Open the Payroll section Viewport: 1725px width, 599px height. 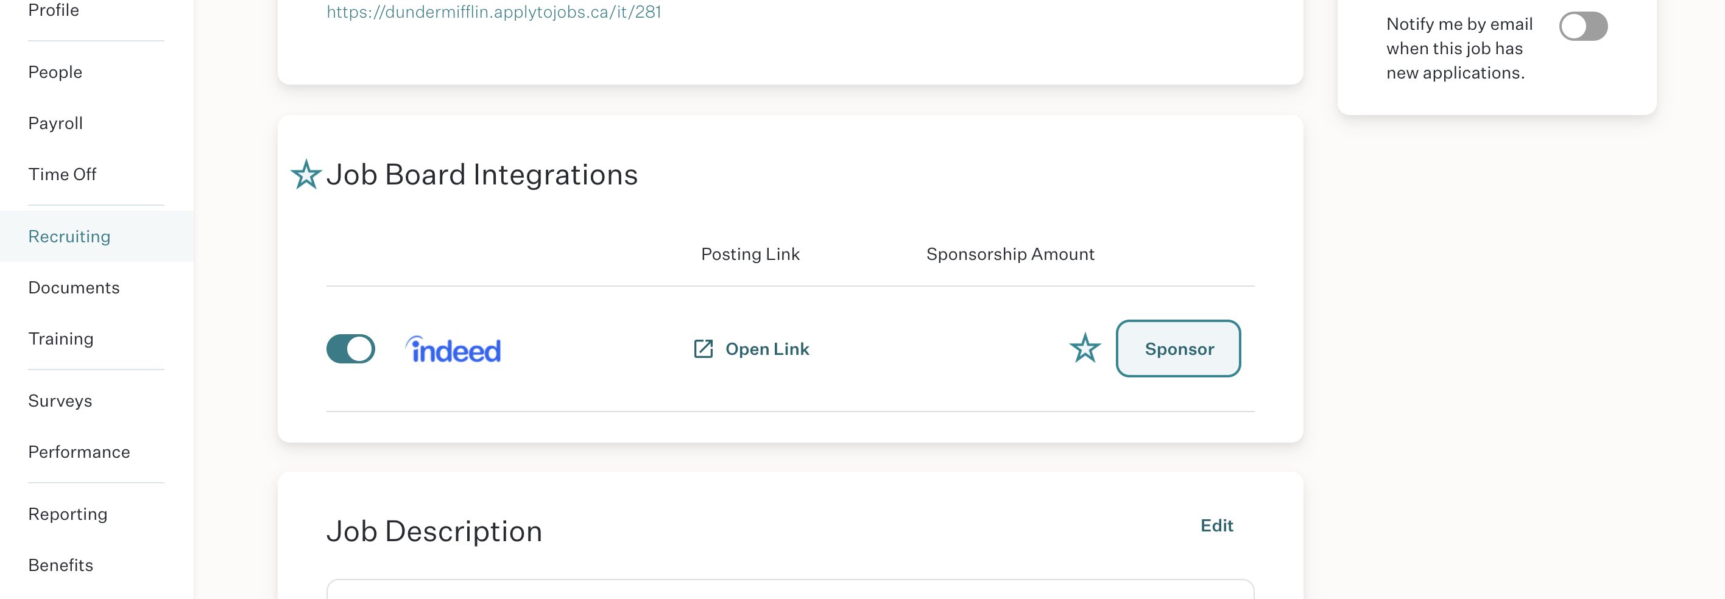(55, 123)
